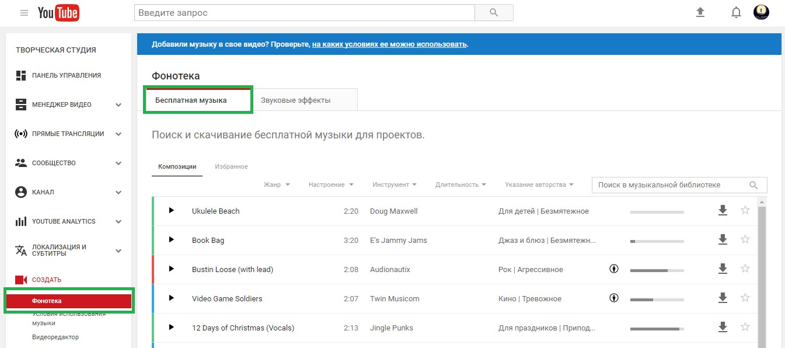Play the Book Bag track
Viewport: 785px width, 348px height.
click(171, 239)
